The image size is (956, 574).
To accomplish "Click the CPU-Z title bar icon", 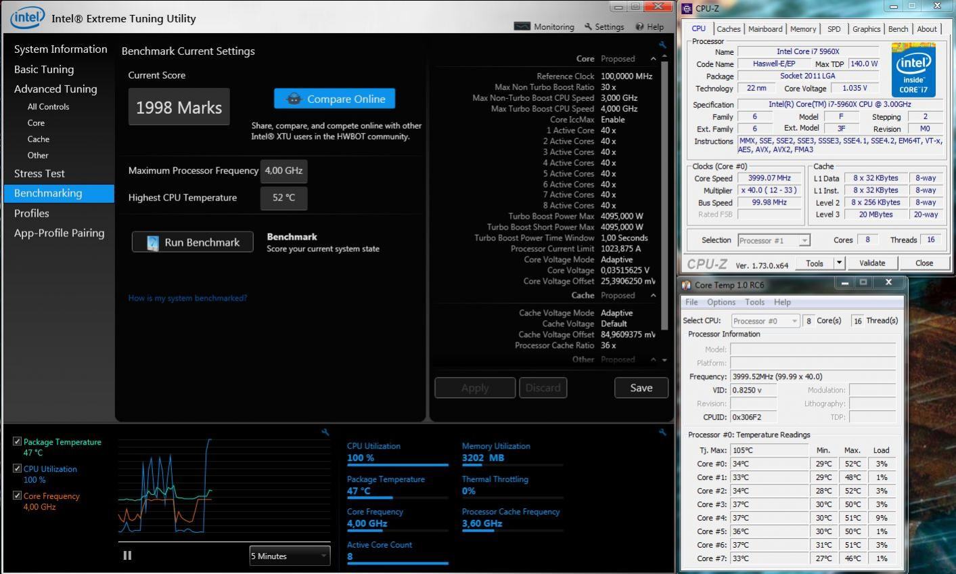I will point(687,8).
